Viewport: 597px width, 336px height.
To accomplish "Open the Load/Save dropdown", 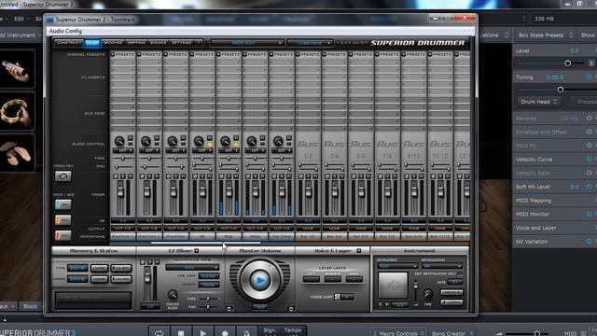I will (310, 43).
